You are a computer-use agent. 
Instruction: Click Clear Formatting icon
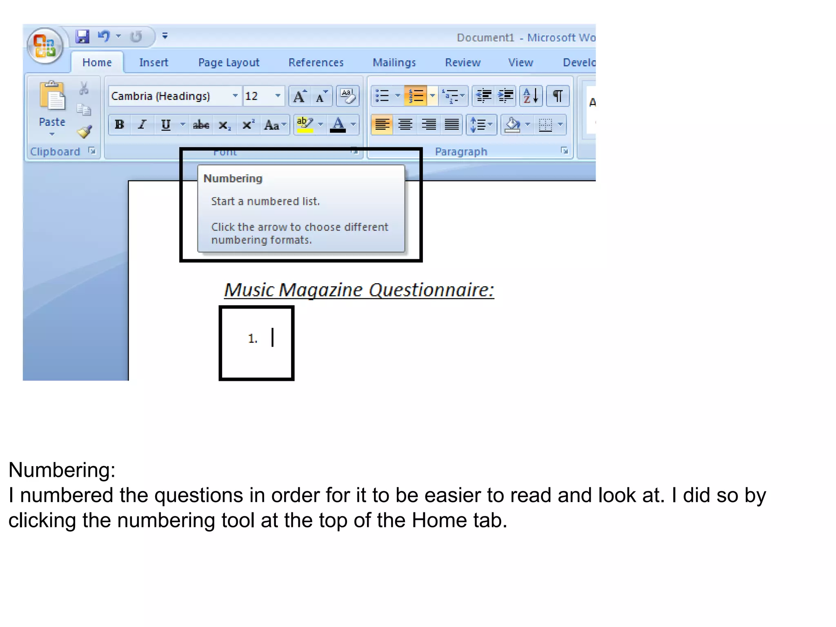click(x=347, y=96)
